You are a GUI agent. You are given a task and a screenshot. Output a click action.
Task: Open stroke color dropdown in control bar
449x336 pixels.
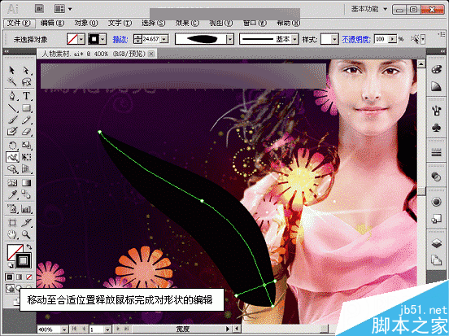point(102,39)
